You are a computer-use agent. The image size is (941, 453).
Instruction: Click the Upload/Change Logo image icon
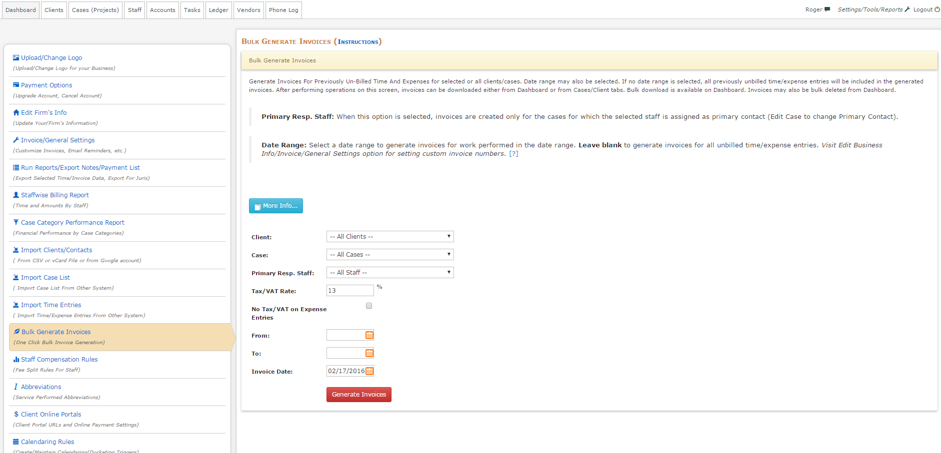[x=16, y=58]
